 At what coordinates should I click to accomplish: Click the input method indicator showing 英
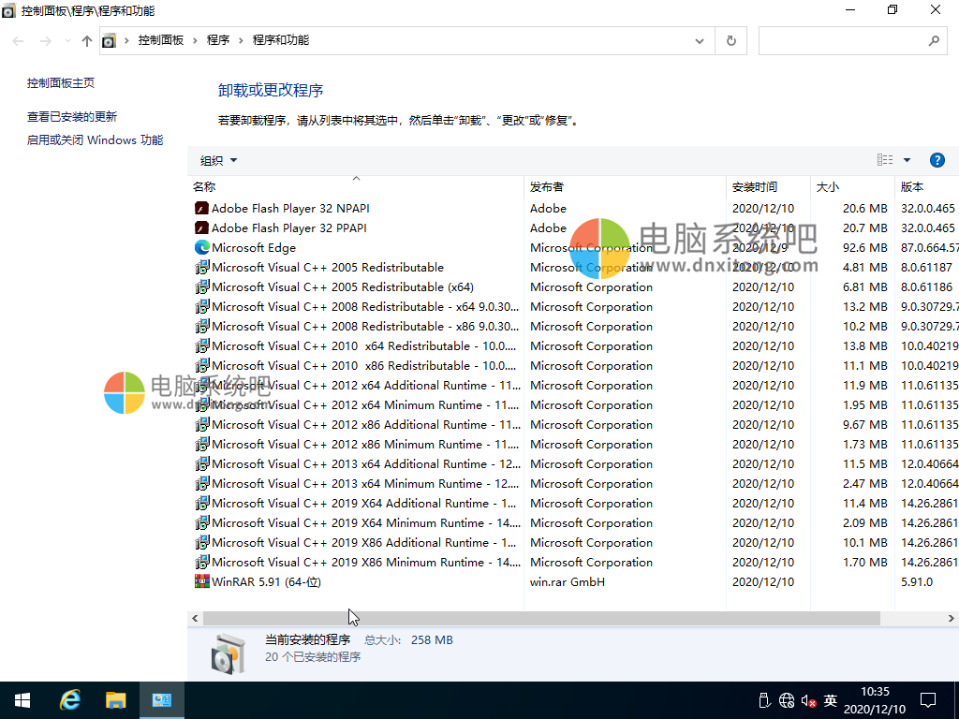coord(830,699)
